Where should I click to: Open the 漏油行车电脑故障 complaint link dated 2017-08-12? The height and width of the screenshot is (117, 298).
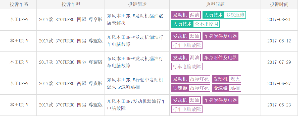135,41
